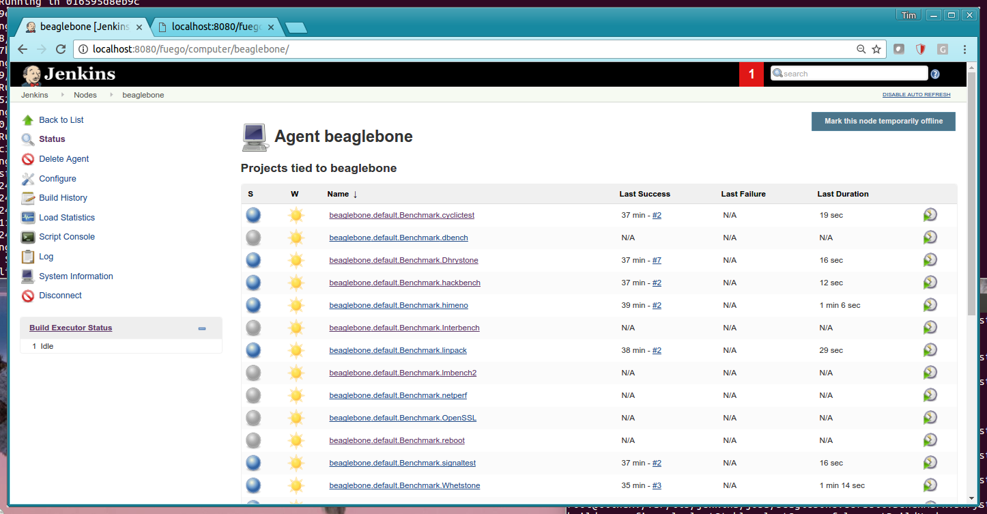Click the Jenkins search input field
Image resolution: width=987 pixels, height=514 pixels.
(x=849, y=74)
